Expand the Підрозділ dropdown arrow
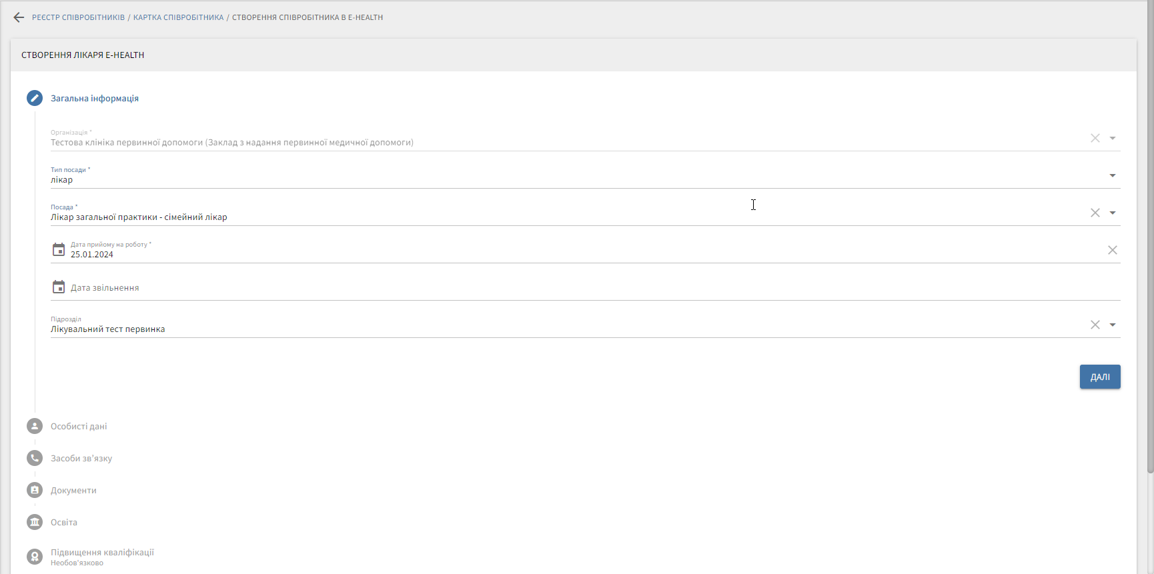 tap(1112, 325)
